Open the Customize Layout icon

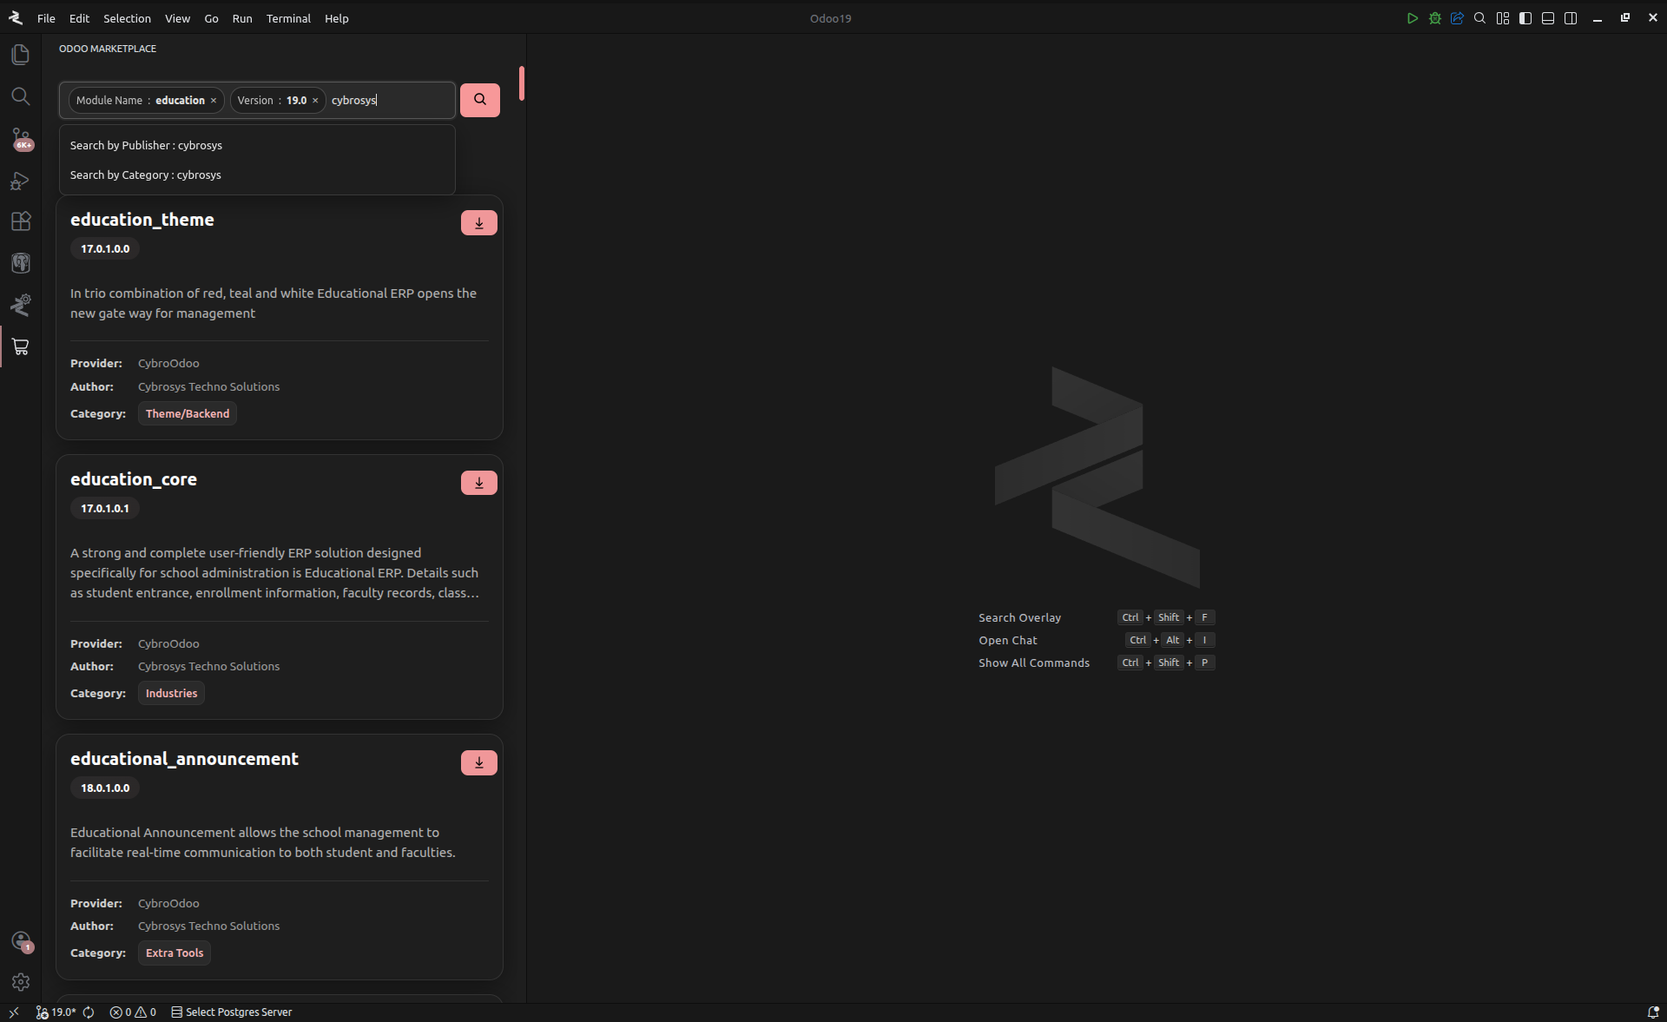(x=1503, y=18)
